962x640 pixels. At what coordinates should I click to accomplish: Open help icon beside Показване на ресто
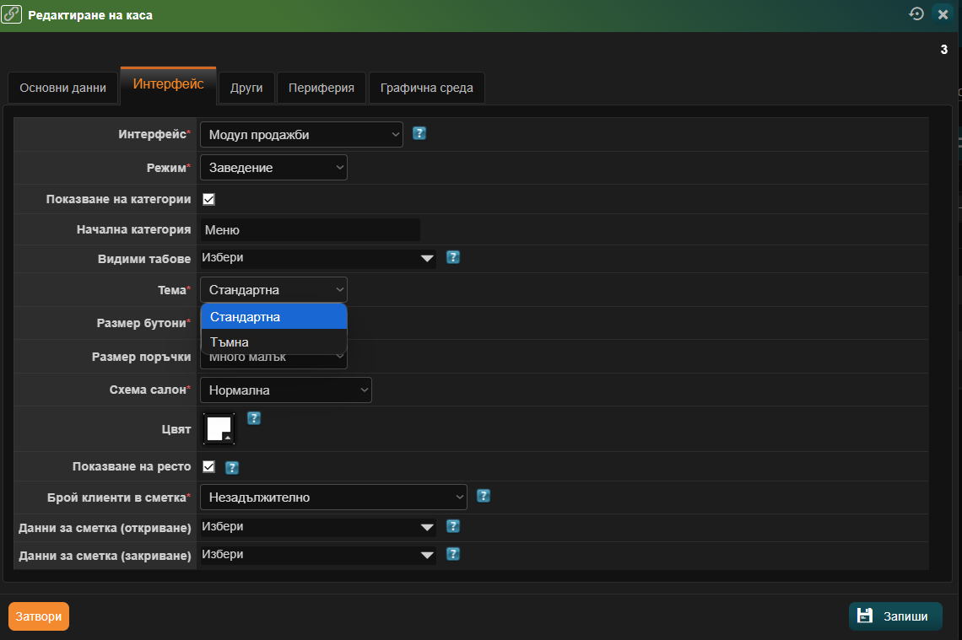232,468
